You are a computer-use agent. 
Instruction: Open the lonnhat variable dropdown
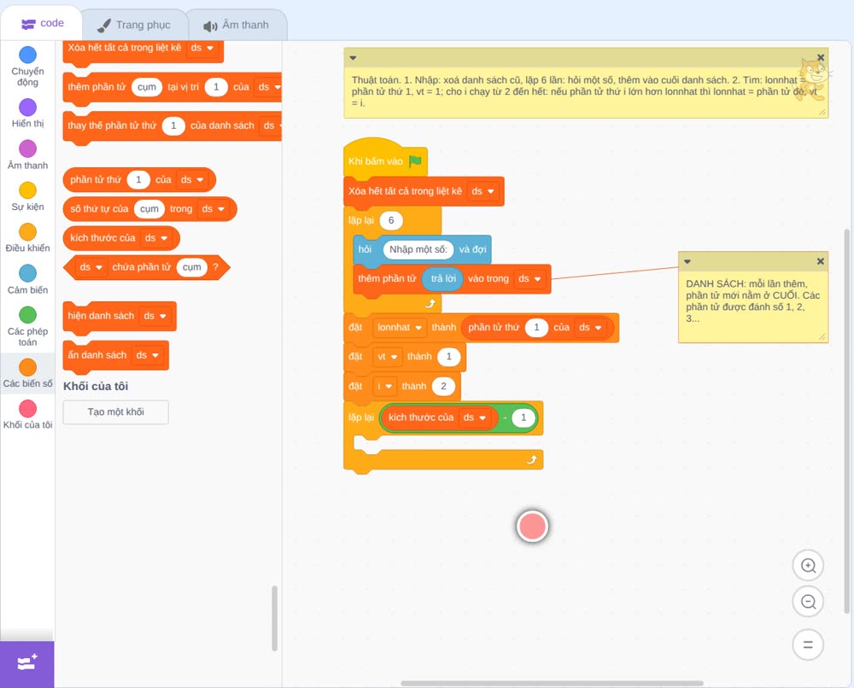tap(400, 328)
